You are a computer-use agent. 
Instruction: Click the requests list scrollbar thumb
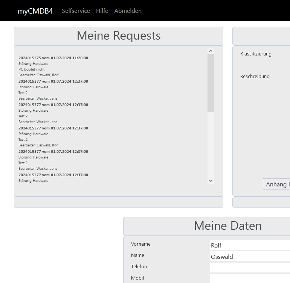pyautogui.click(x=211, y=83)
